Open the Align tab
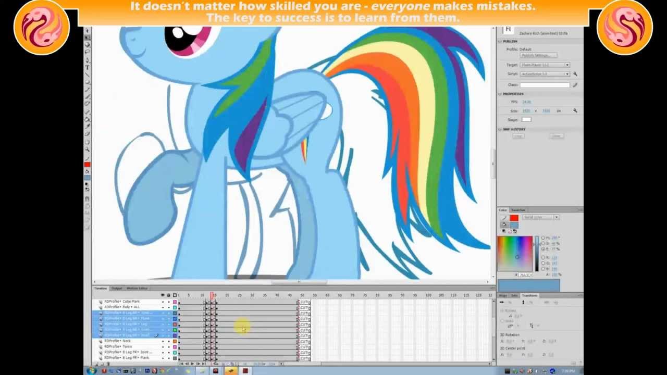This screenshot has width=667, height=375. click(x=503, y=295)
